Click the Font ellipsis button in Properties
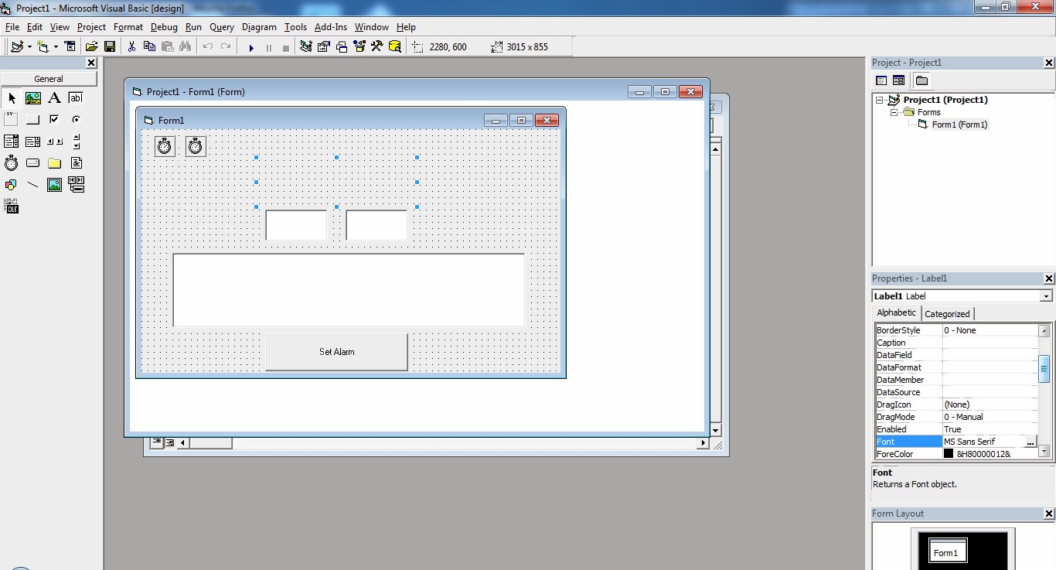The width and height of the screenshot is (1056, 570). [x=1030, y=441]
